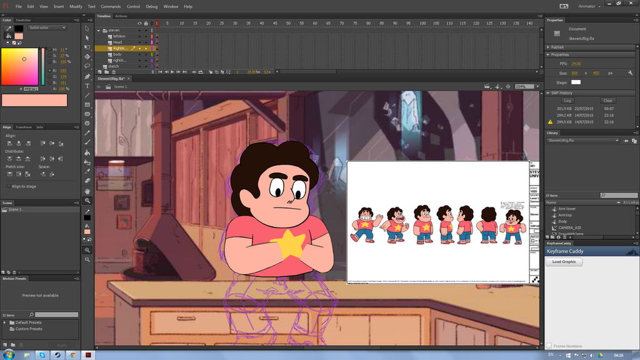640x360 pixels.
Task: Toggle visibility dot of leftArm layer
Action: pos(139,36)
